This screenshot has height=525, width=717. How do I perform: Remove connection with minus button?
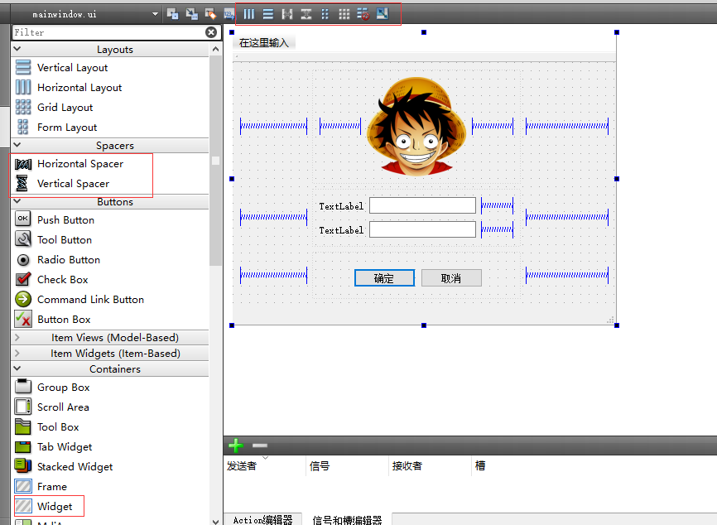tap(260, 446)
